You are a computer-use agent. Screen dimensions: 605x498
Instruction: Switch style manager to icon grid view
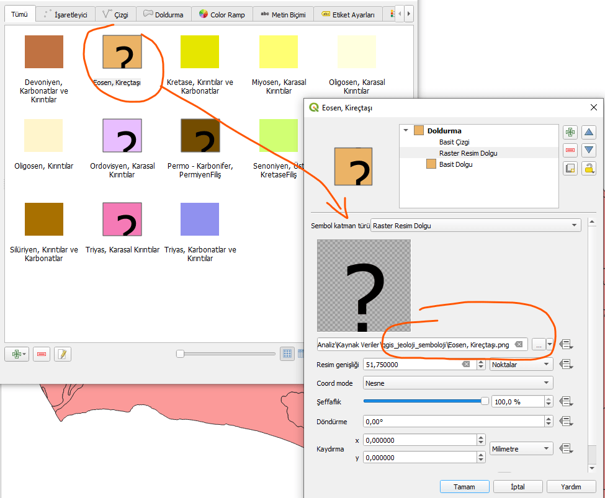coord(287,353)
